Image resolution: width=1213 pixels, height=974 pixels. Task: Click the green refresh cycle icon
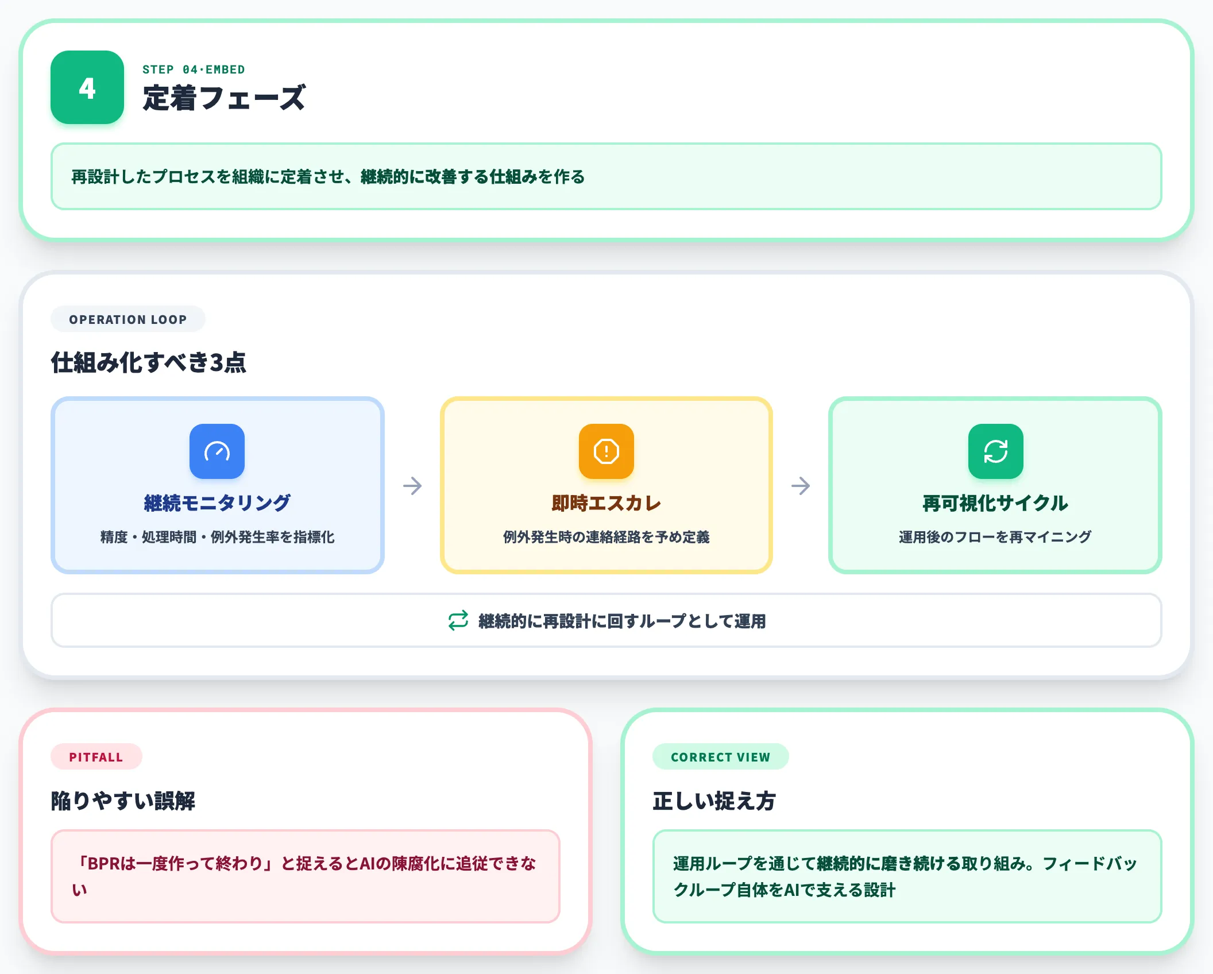click(996, 451)
